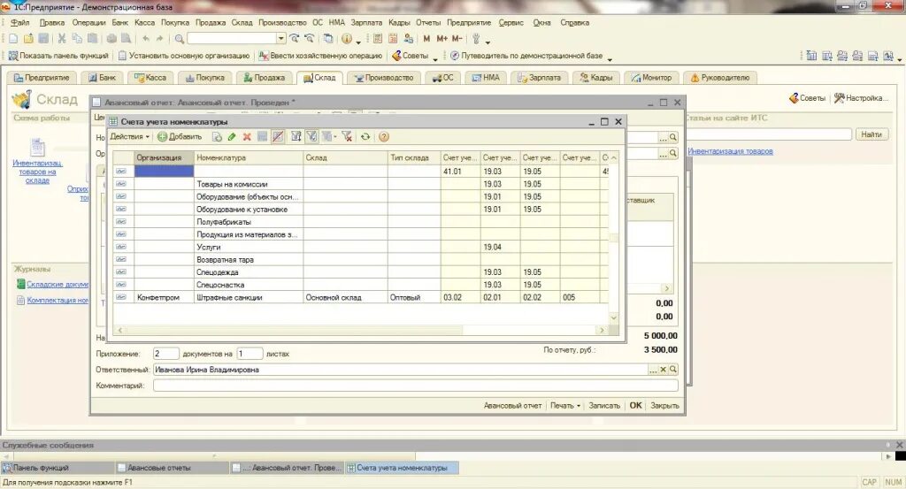Screen dimensions: 906x489
Task: Click the OK button in Авансовый отчет
Action: pos(635,406)
